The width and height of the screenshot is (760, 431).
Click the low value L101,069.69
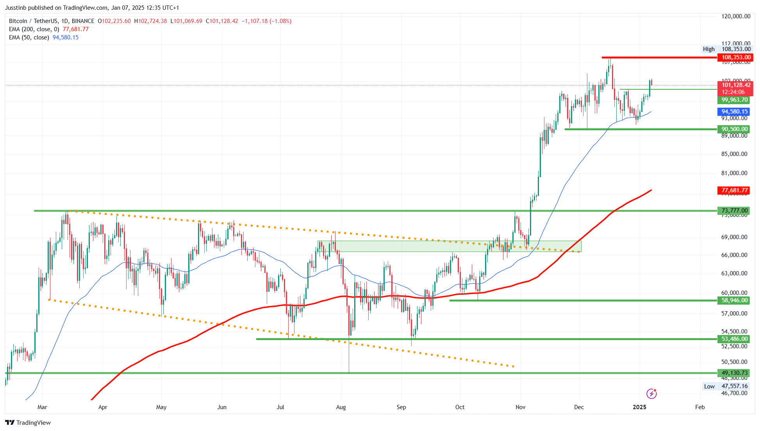pyautogui.click(x=186, y=21)
